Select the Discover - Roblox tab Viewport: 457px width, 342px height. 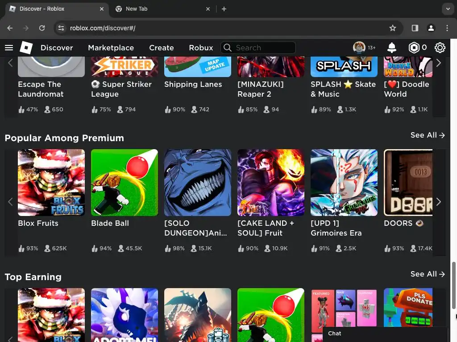click(56, 9)
